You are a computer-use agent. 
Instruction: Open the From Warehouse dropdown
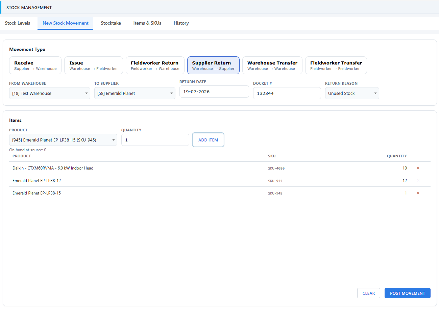point(50,93)
